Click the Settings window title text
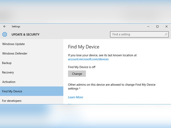171x128 pixels. pos(16,26)
